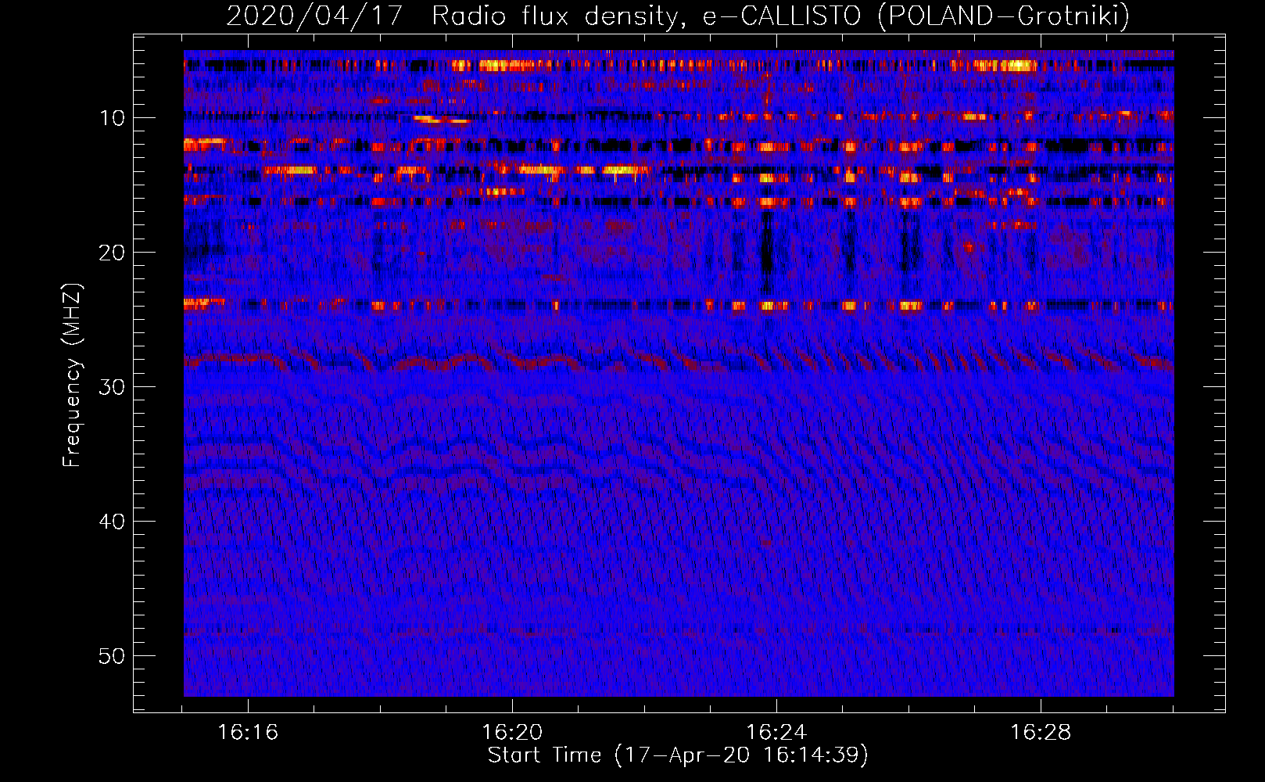Click the 16:16 time tick label
Image resolution: width=1265 pixels, height=782 pixels.
(248, 733)
